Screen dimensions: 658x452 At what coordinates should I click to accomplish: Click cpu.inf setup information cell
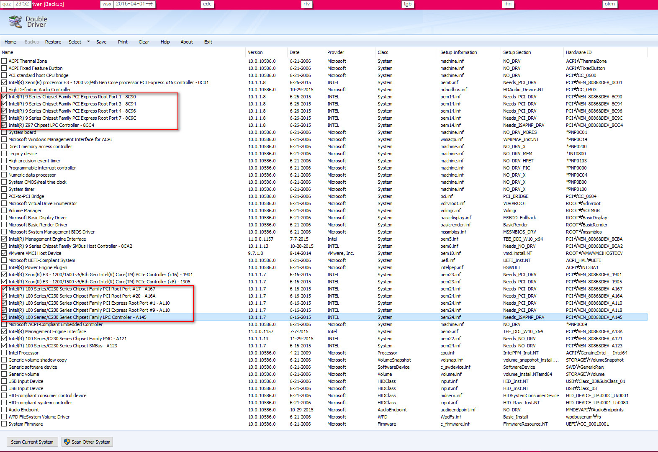447,353
